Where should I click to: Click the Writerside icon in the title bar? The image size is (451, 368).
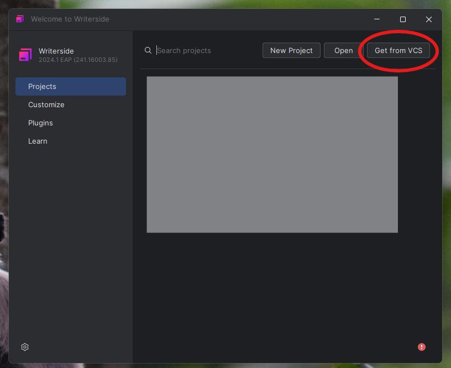[20, 19]
